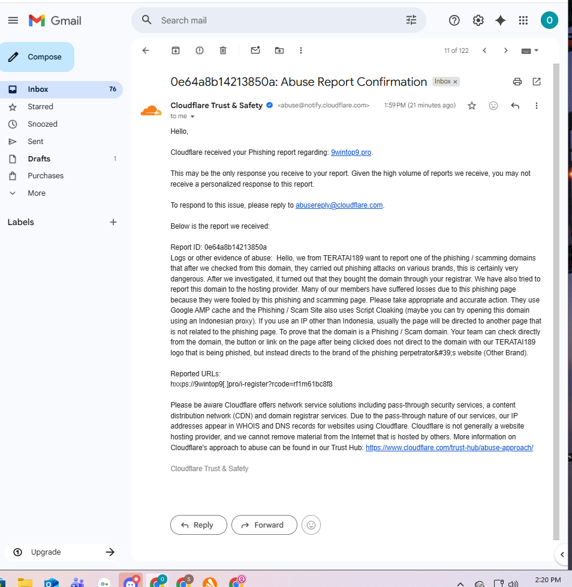Open Microsoft Teams from the taskbar
The width and height of the screenshot is (572, 587).
[77, 583]
